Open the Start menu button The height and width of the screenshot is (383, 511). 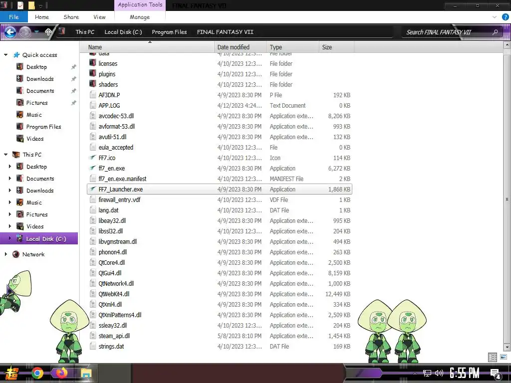[11, 373]
